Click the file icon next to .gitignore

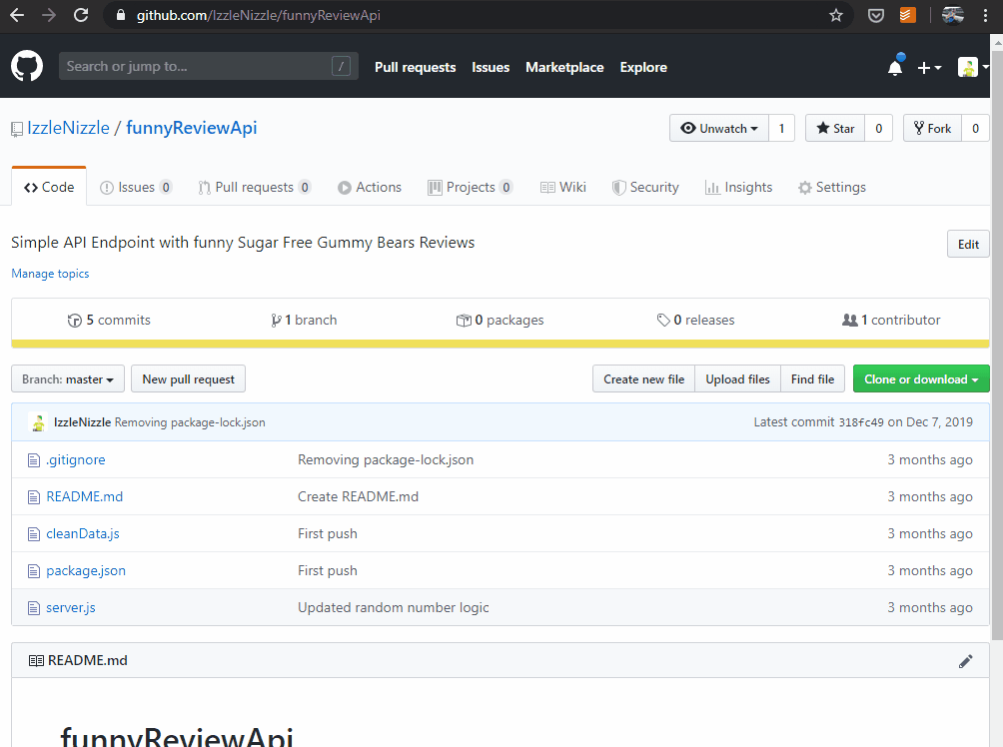pyautogui.click(x=34, y=459)
